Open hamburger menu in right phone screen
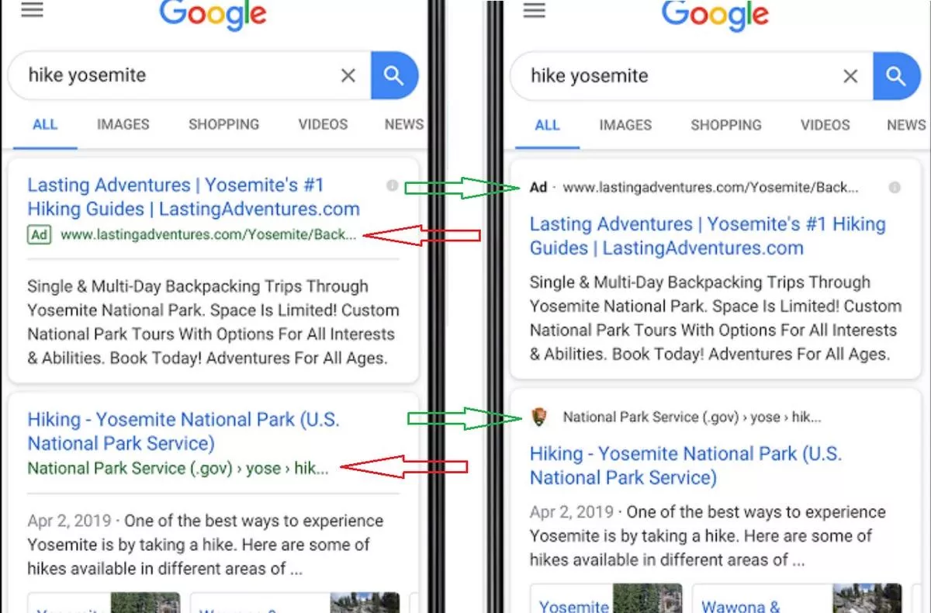This screenshot has width=931, height=613. 535,9
